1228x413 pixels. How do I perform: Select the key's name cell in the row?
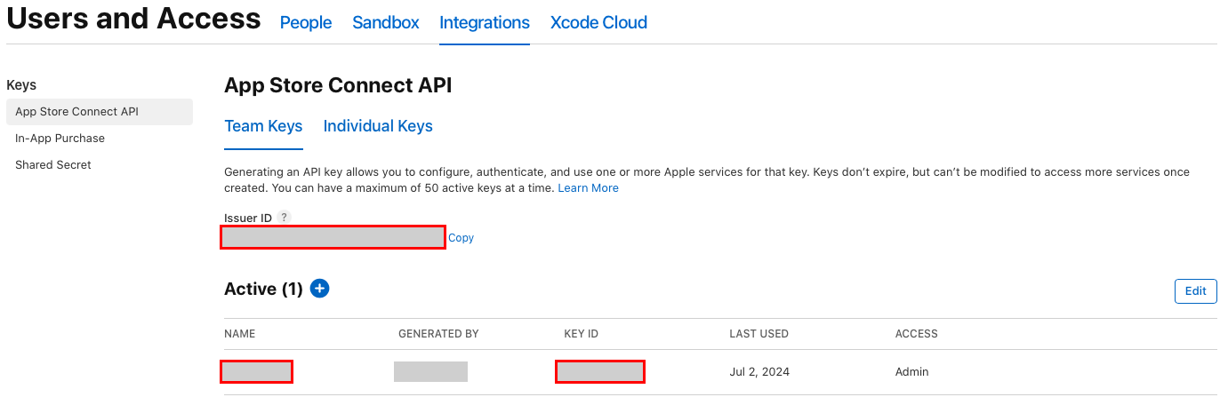[x=256, y=372]
